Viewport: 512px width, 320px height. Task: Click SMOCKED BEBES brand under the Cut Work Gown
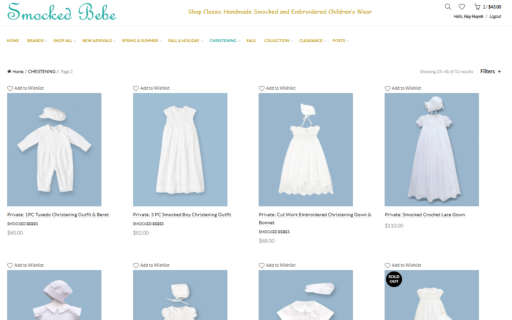click(274, 232)
